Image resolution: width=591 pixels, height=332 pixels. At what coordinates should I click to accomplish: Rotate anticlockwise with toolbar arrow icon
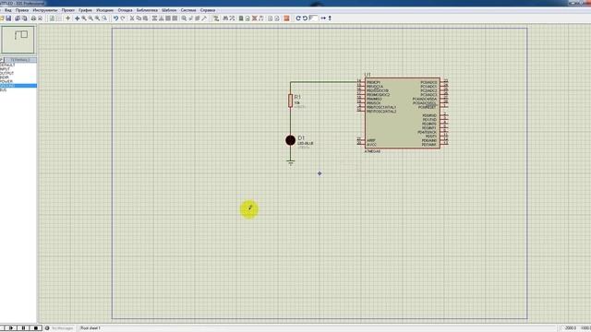[305, 18]
